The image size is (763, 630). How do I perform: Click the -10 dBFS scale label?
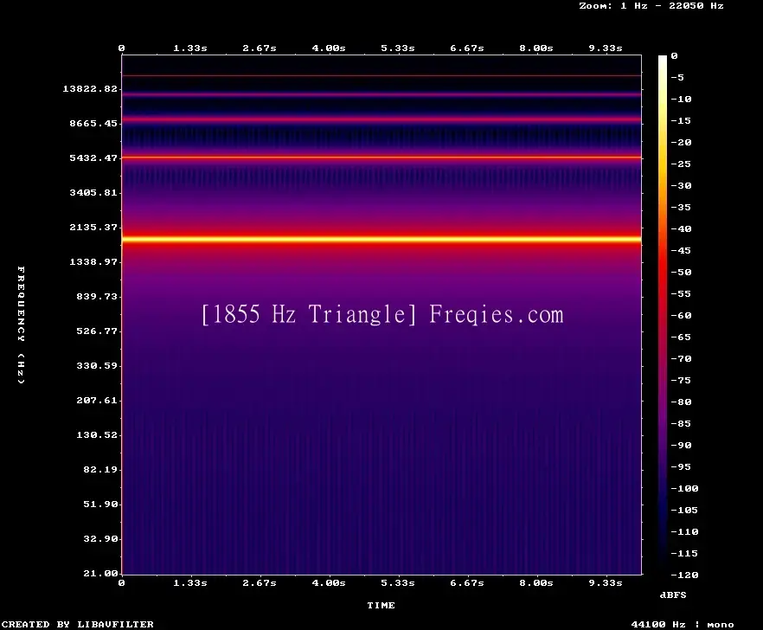(681, 100)
